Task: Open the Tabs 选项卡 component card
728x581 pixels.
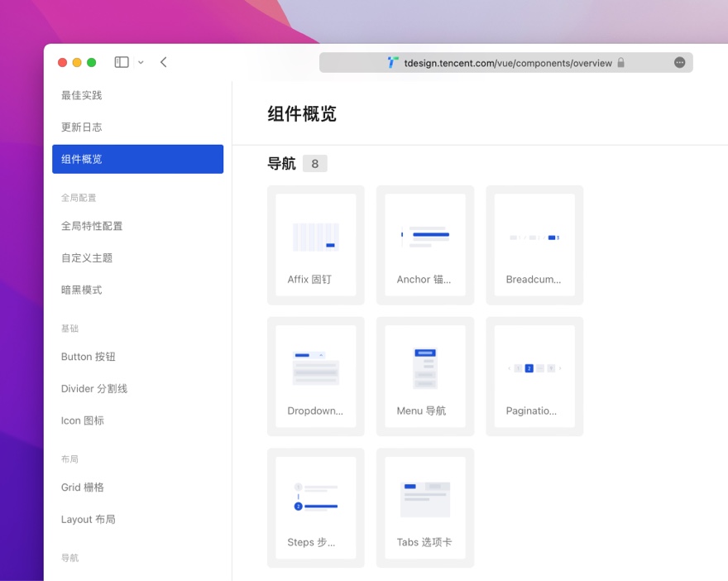Action: pos(424,500)
